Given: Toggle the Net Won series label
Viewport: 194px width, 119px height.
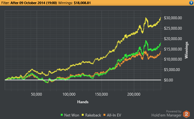Looking at the screenshot, I should 72,115.
